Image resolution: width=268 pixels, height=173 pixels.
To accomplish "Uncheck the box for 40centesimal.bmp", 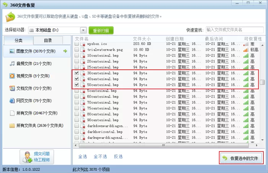I will pos(77,78).
